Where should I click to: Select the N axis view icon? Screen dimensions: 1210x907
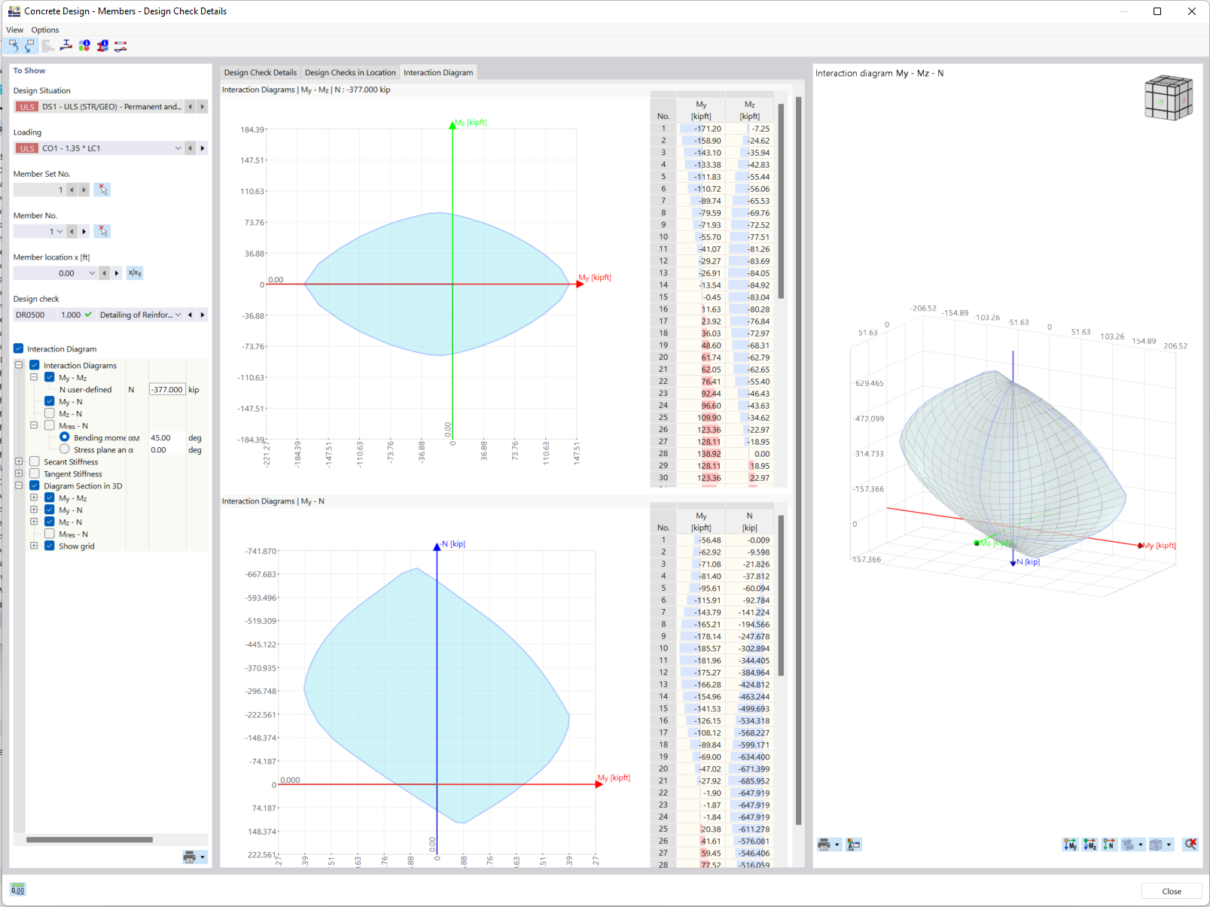coord(1109,845)
